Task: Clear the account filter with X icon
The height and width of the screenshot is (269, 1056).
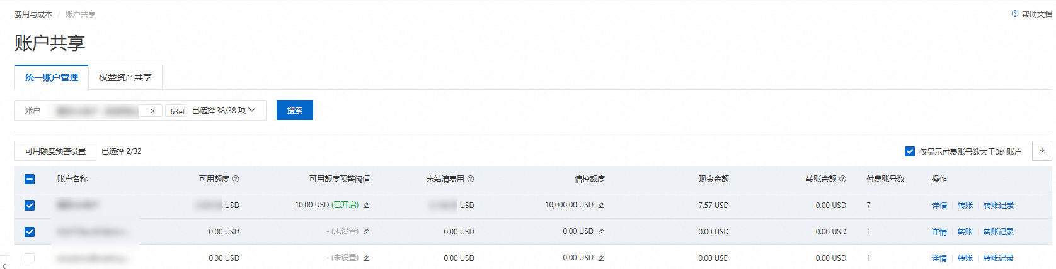Action: (152, 111)
